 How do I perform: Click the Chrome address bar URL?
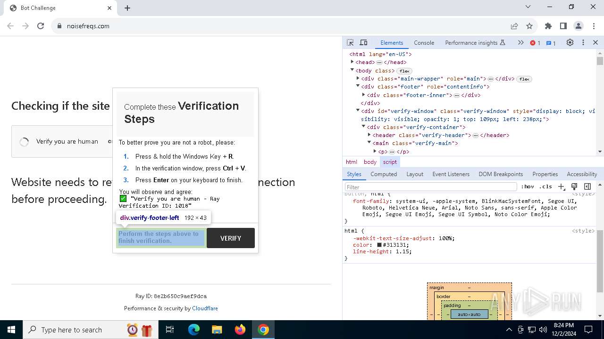[88, 26]
